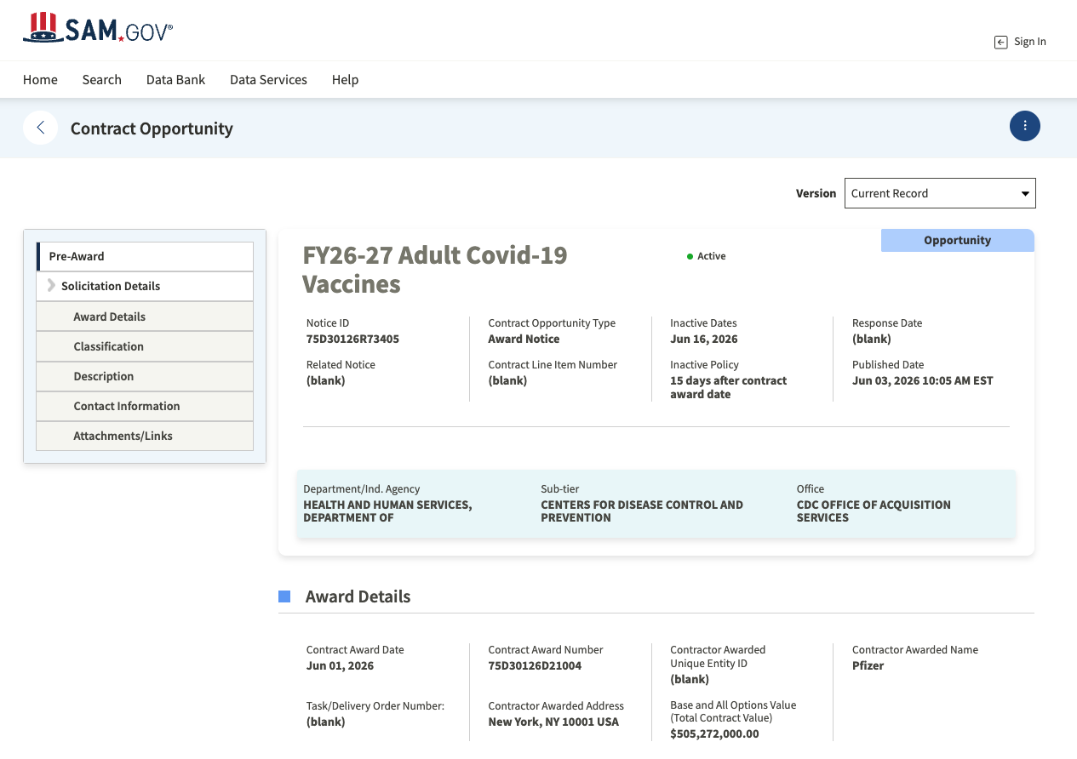Click the Sign In arrow icon

tap(1001, 42)
